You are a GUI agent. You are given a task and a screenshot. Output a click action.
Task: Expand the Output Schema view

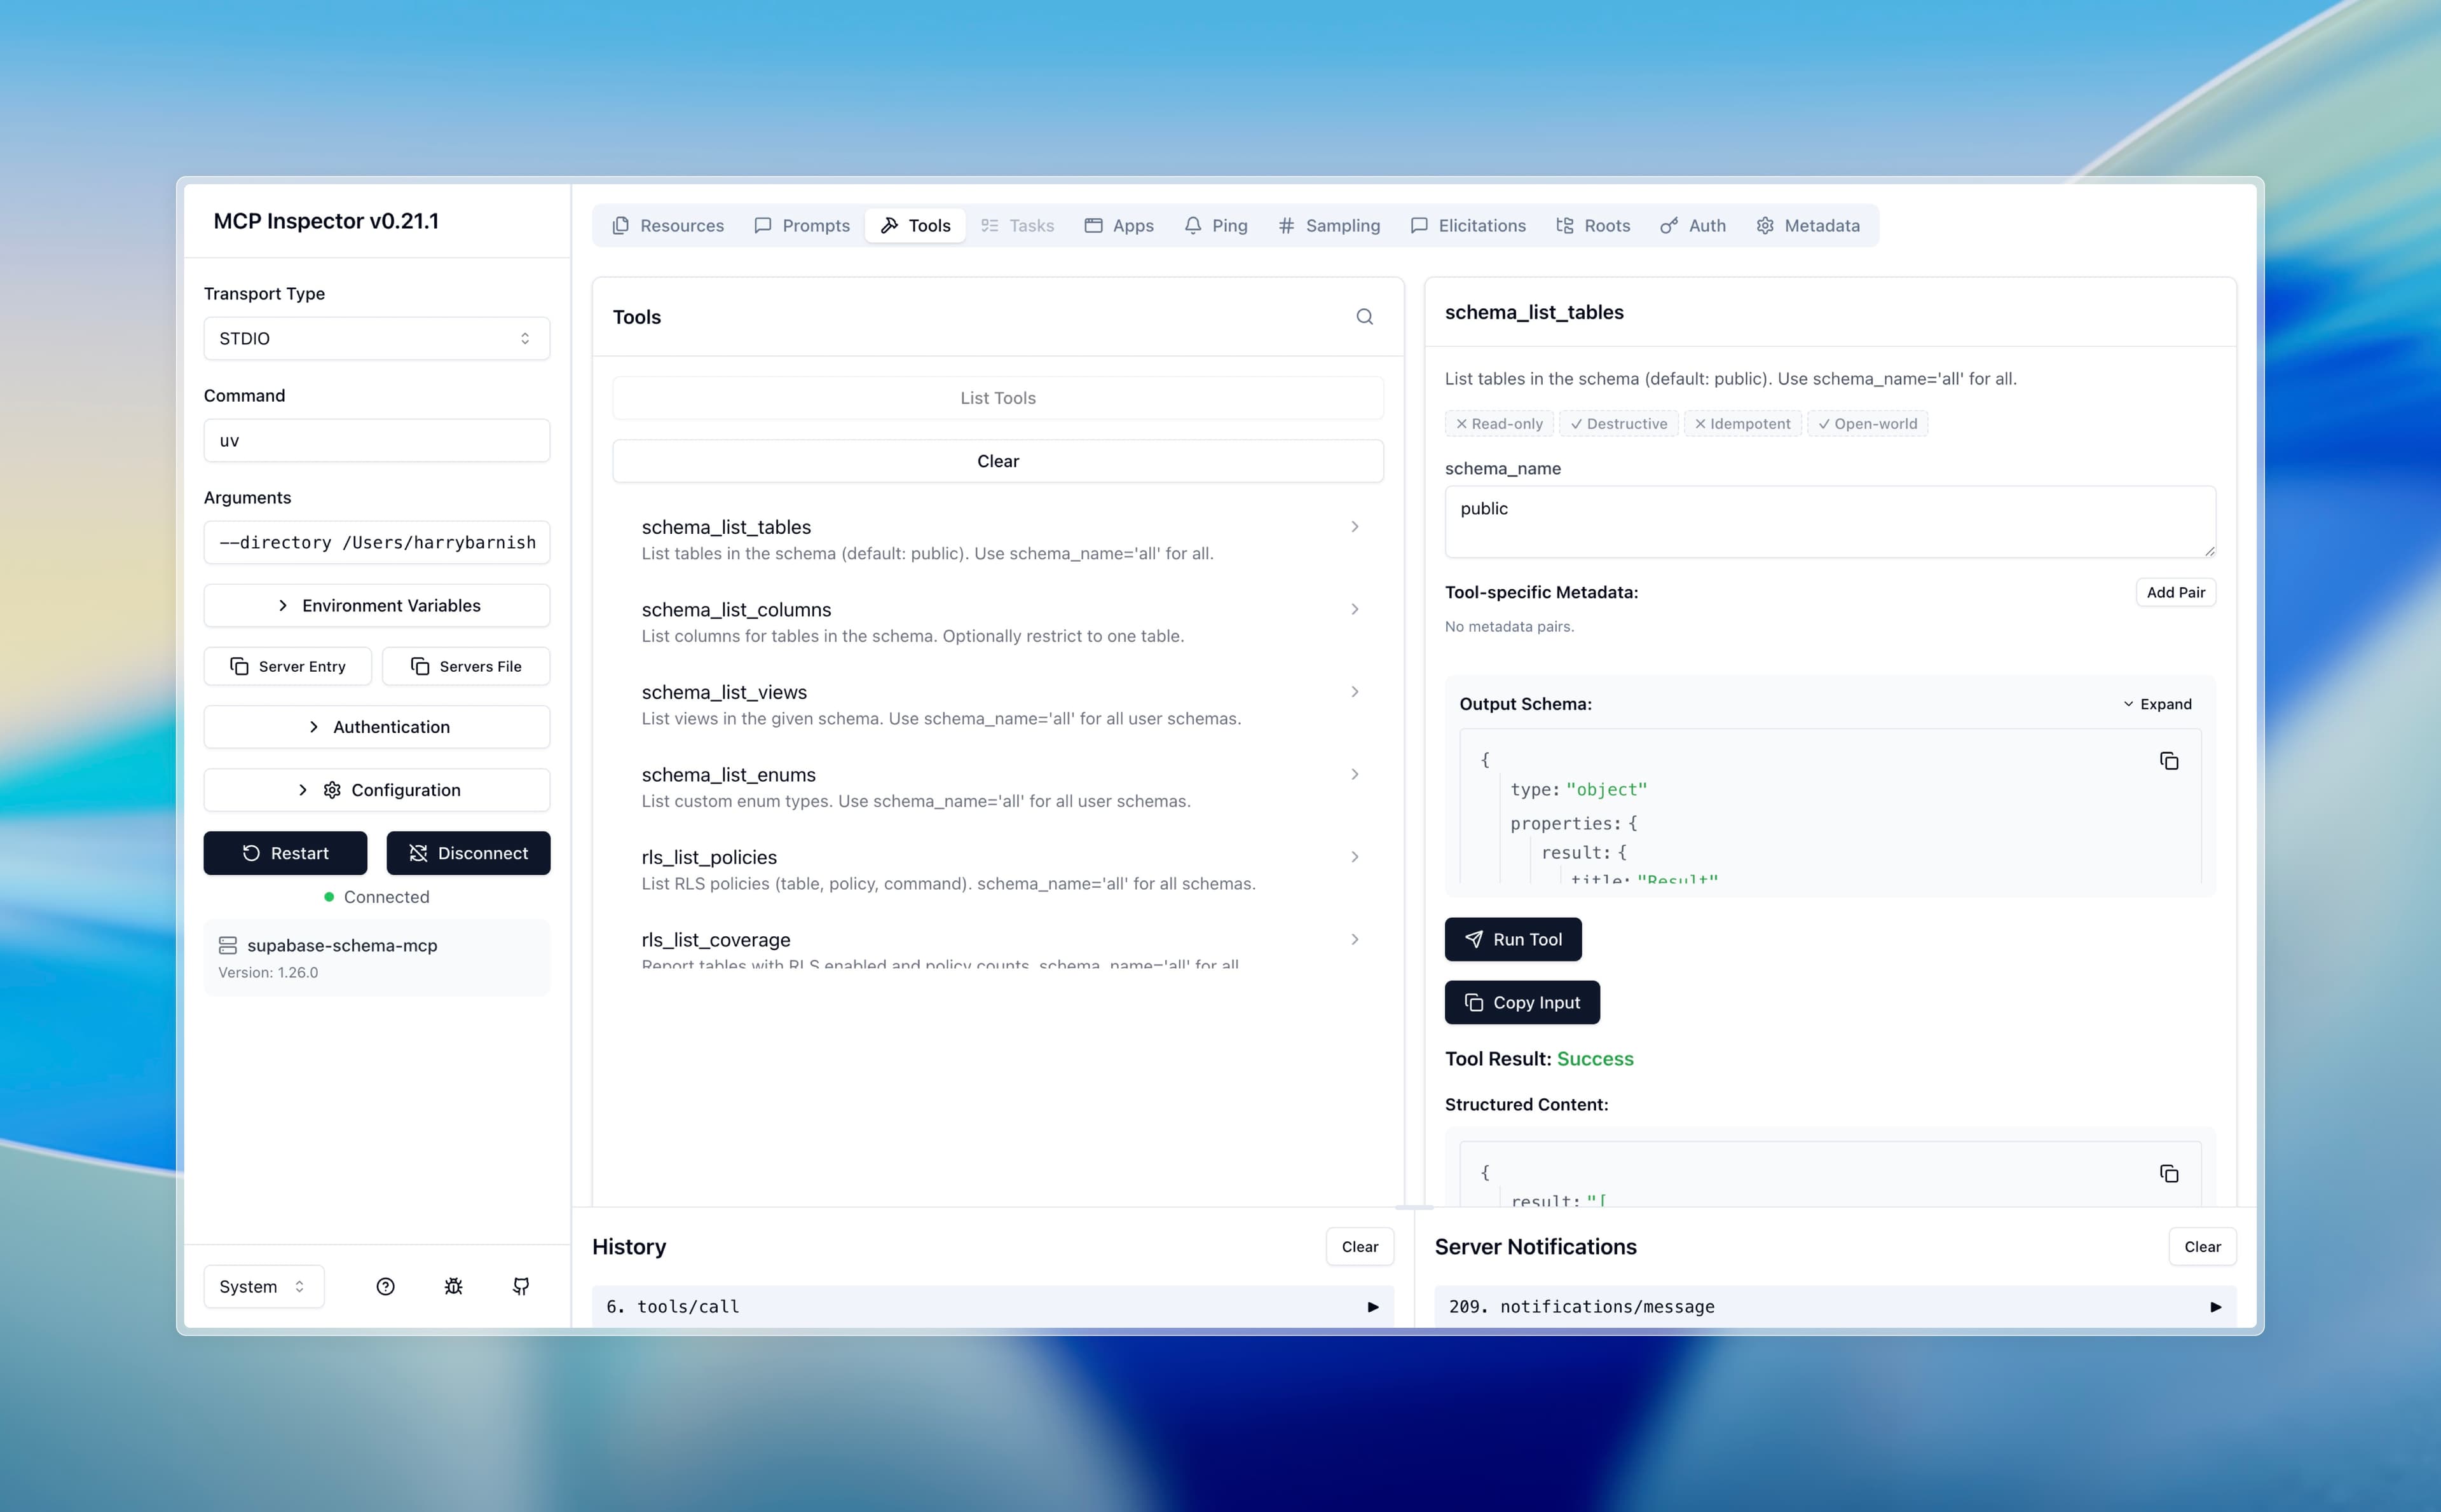(2157, 704)
